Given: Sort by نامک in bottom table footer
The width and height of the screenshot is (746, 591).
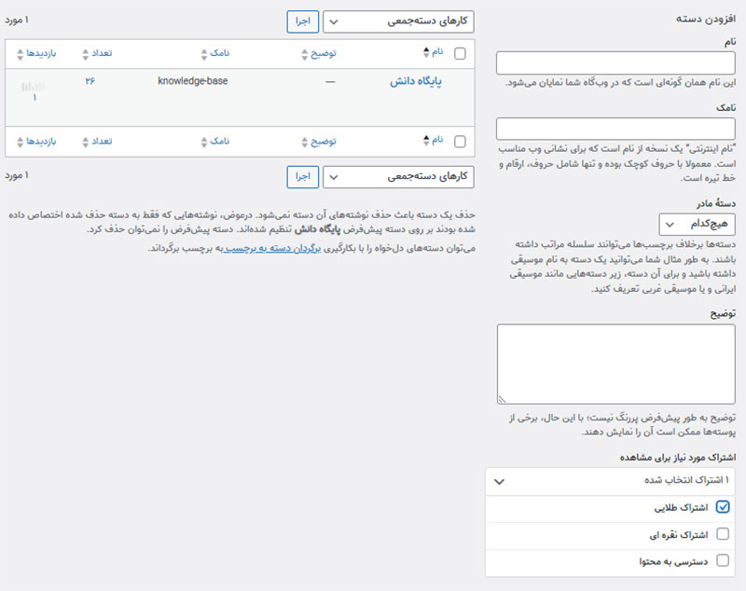Looking at the screenshot, I should [x=216, y=141].
